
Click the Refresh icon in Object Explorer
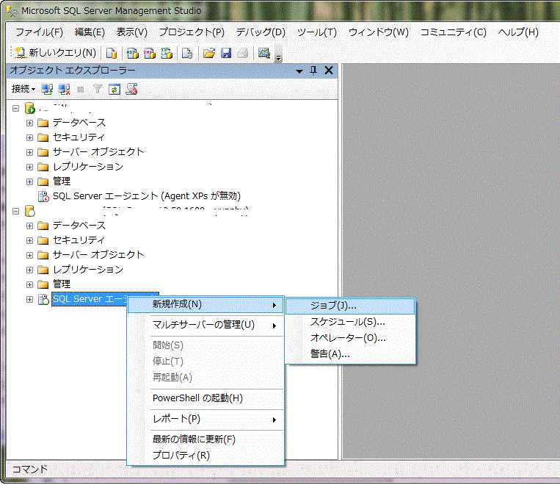pyautogui.click(x=114, y=89)
